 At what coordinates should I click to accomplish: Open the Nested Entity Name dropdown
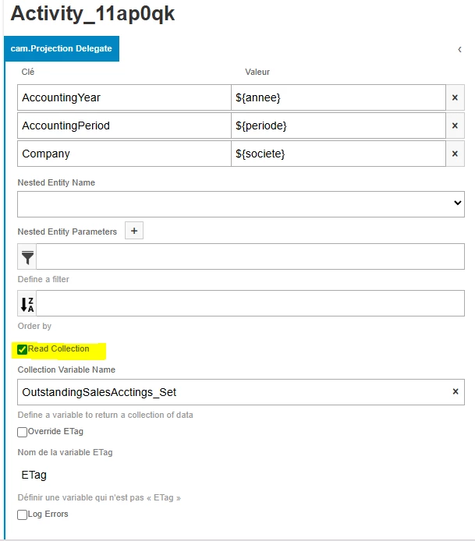click(x=241, y=203)
